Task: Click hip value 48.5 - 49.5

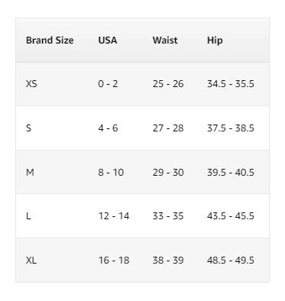Action: [x=231, y=261]
